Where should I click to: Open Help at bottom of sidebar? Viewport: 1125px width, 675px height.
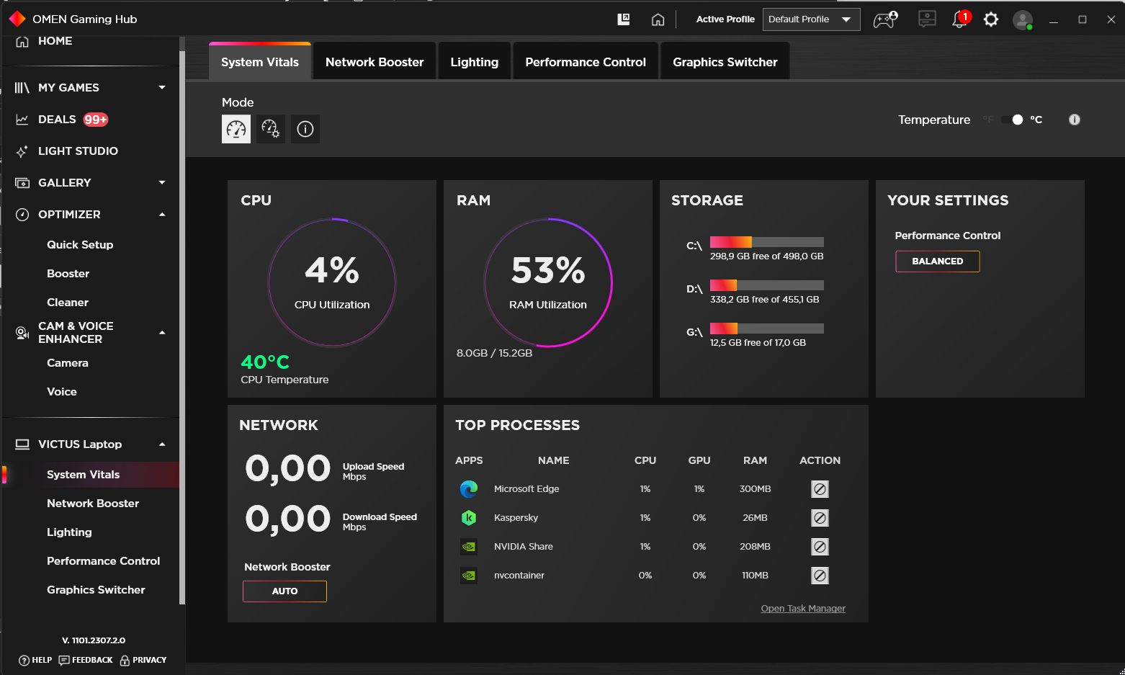(35, 661)
